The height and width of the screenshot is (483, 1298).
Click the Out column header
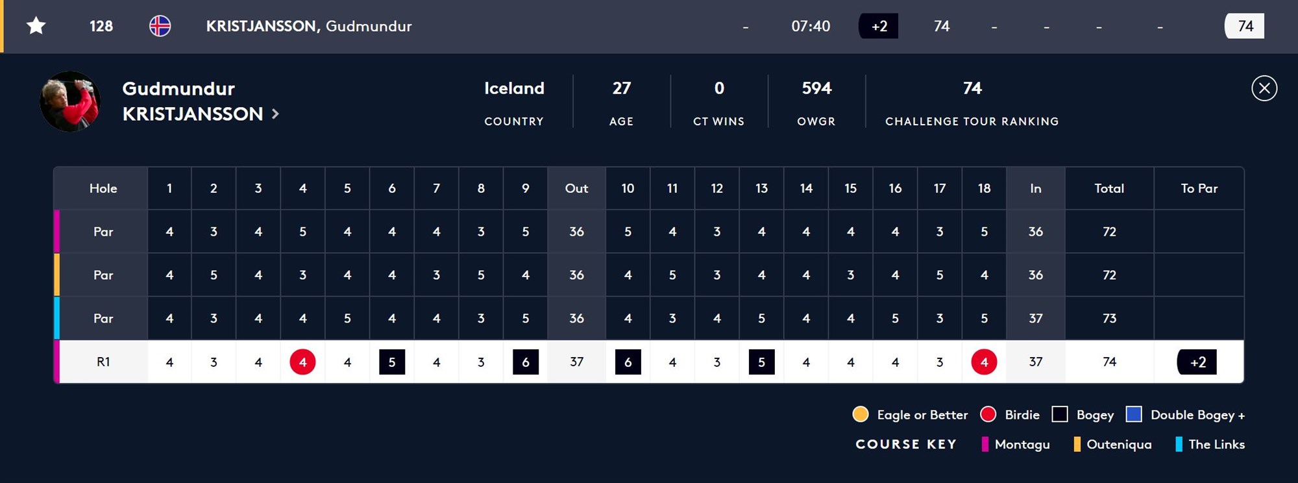(576, 188)
